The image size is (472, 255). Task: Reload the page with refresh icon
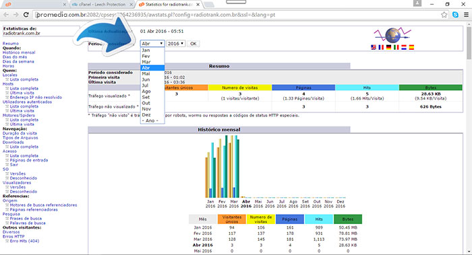coord(26,15)
